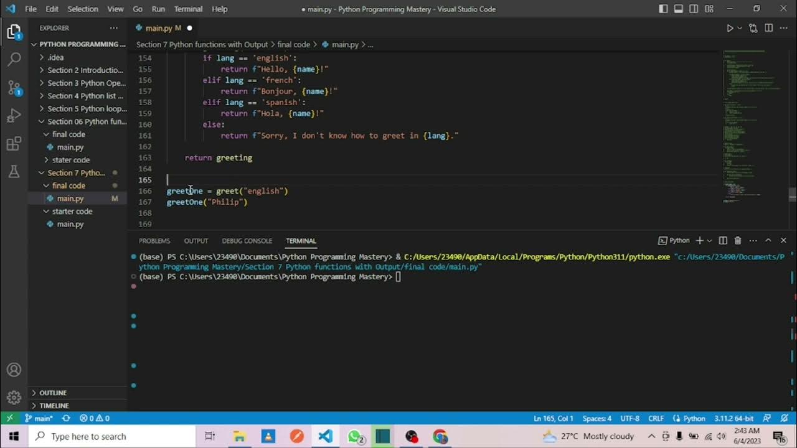Screen dimensions: 797x448
Task: Open the Selection menu
Action: click(x=83, y=9)
